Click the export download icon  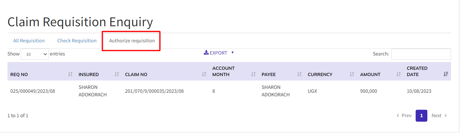point(206,53)
